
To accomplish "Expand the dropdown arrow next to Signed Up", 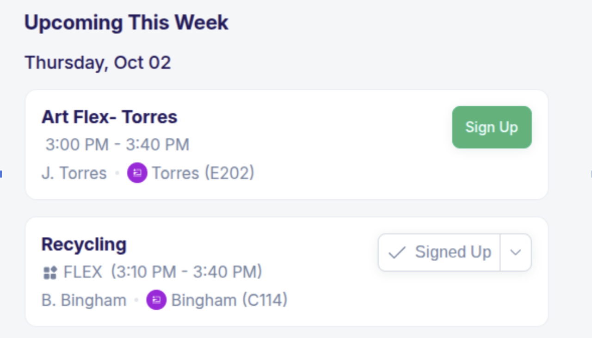I will (516, 252).
